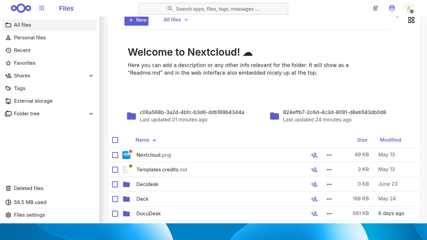Open actions menu for Templates credits.md
The height and width of the screenshot is (240, 427).
[x=329, y=170]
